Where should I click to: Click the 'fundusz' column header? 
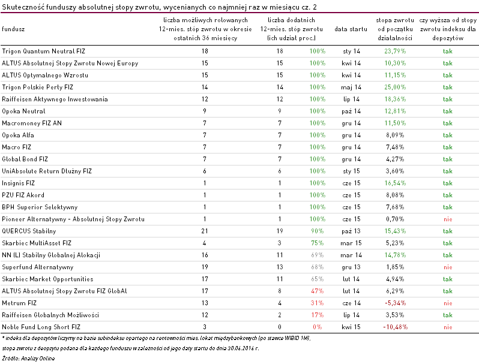coord(13,29)
